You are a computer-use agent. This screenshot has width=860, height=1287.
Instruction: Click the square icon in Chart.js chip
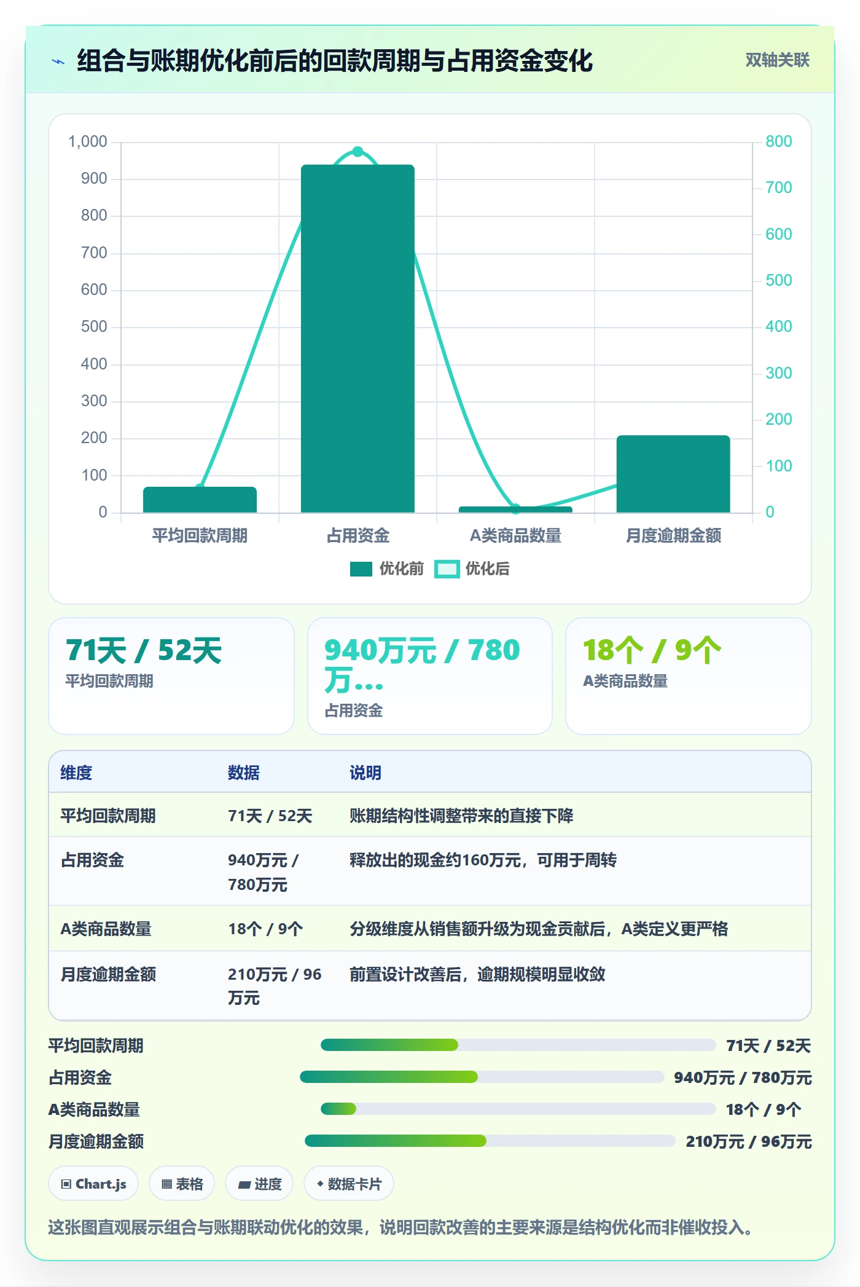click(66, 1184)
